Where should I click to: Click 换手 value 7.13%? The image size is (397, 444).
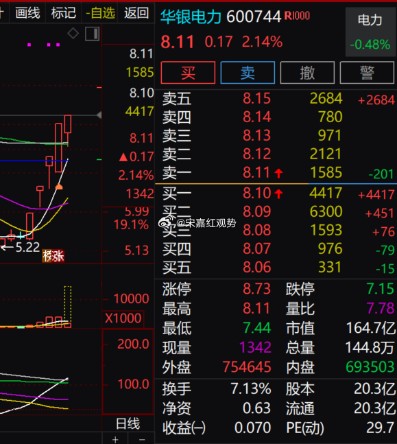pos(251,388)
